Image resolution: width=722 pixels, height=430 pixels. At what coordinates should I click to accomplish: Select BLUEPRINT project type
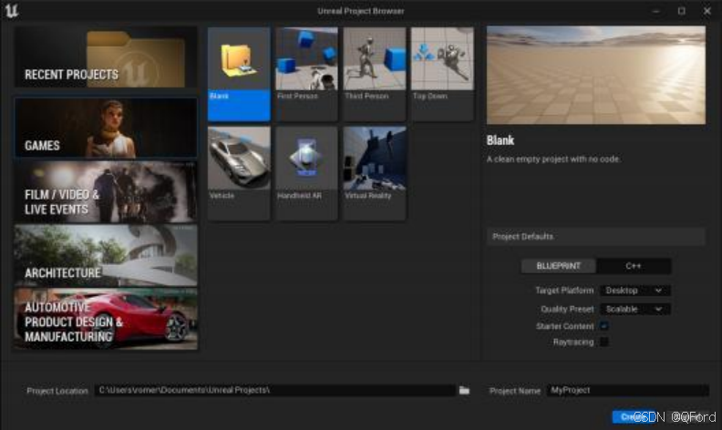tap(558, 266)
